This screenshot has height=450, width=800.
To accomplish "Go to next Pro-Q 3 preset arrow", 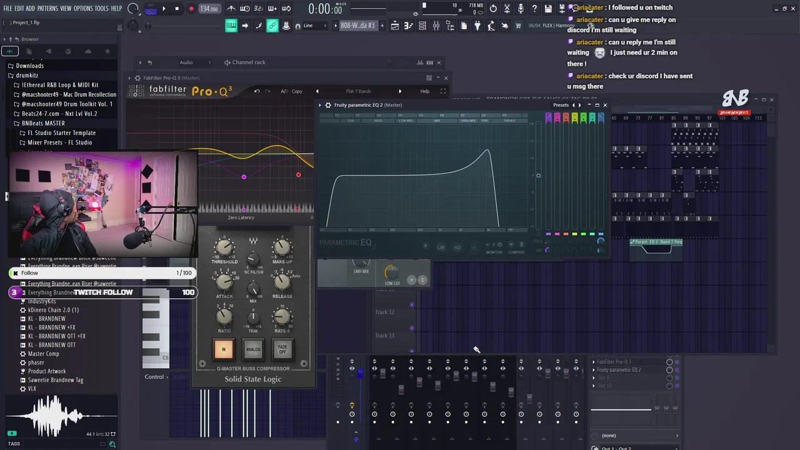I will pyautogui.click(x=400, y=91).
